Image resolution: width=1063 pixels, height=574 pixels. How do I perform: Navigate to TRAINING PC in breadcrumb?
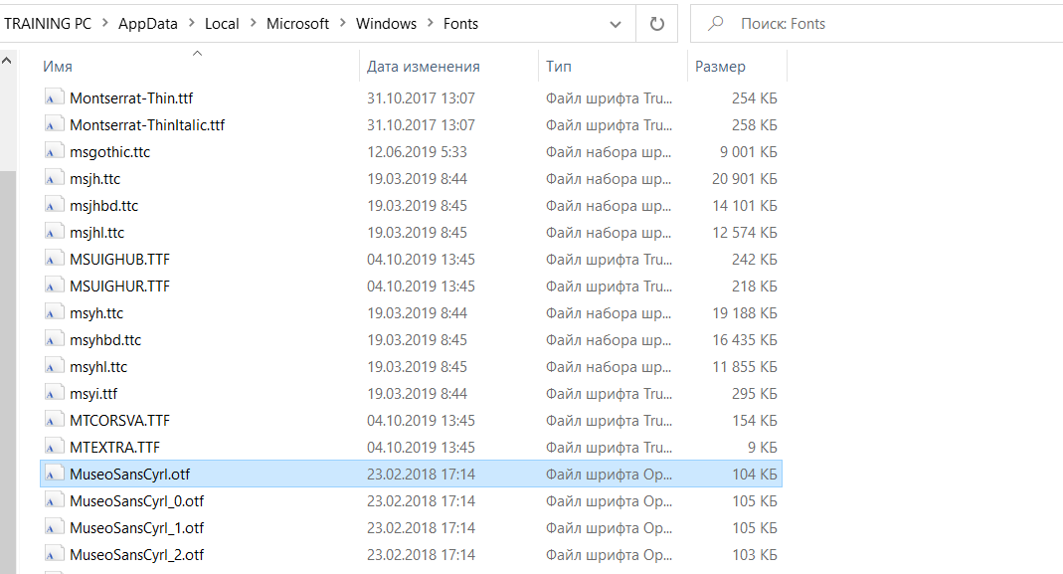click(x=48, y=24)
